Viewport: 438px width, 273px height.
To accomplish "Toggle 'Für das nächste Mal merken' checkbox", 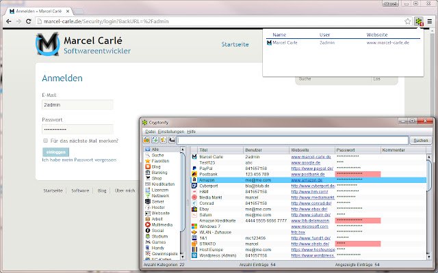I will click(x=45, y=141).
